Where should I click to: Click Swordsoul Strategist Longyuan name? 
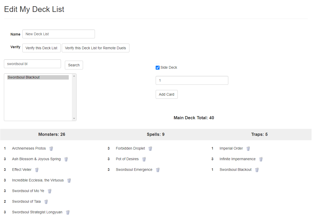[x=37, y=212]
